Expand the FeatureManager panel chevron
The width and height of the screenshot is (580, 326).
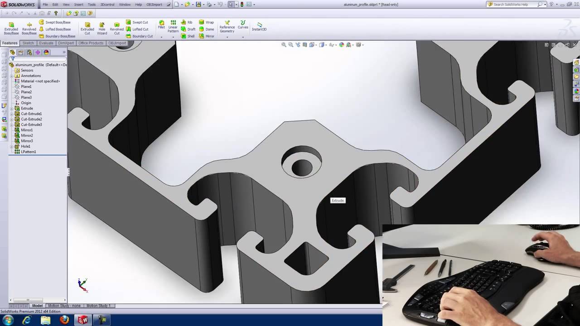coord(64,53)
